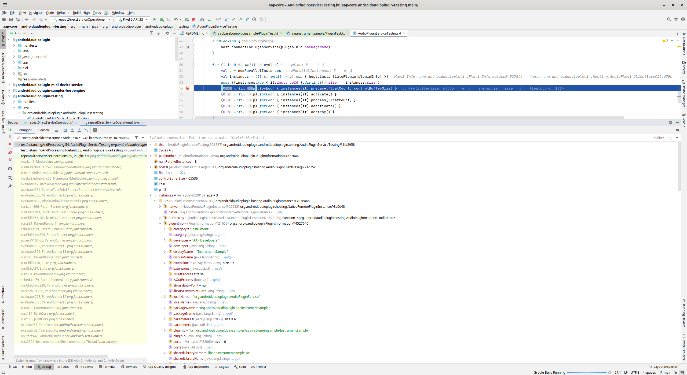Open the Pixel 6 API 33 device dropdown
The image size is (687, 375).
pyautogui.click(x=133, y=19)
